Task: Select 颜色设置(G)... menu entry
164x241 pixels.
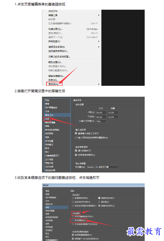Action: (55, 62)
